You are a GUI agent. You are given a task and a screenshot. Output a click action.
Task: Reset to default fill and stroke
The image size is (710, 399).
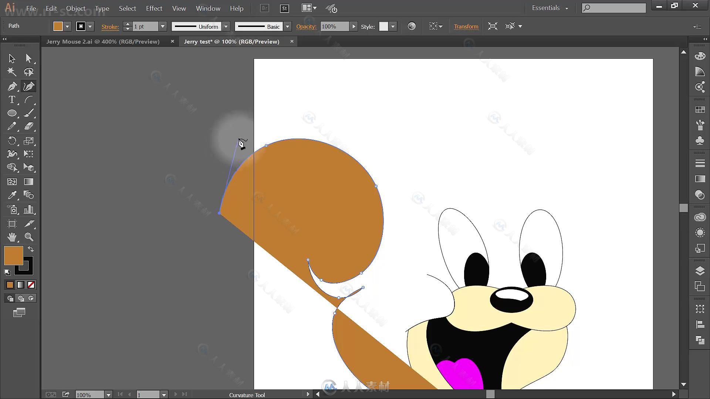click(x=7, y=272)
